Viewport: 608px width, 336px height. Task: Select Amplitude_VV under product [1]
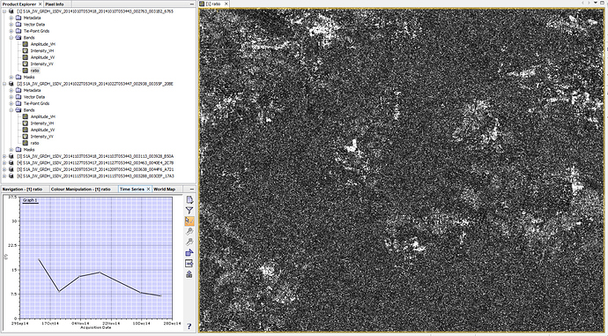coord(42,57)
